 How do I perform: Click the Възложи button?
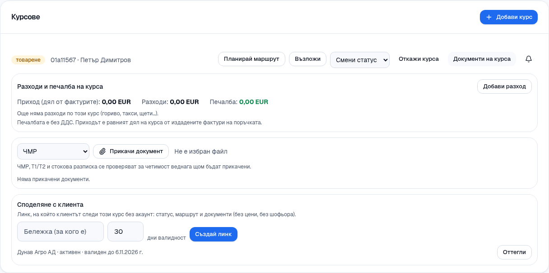(x=307, y=59)
